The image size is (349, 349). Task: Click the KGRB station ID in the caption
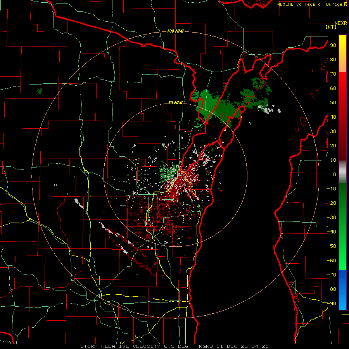(206, 346)
